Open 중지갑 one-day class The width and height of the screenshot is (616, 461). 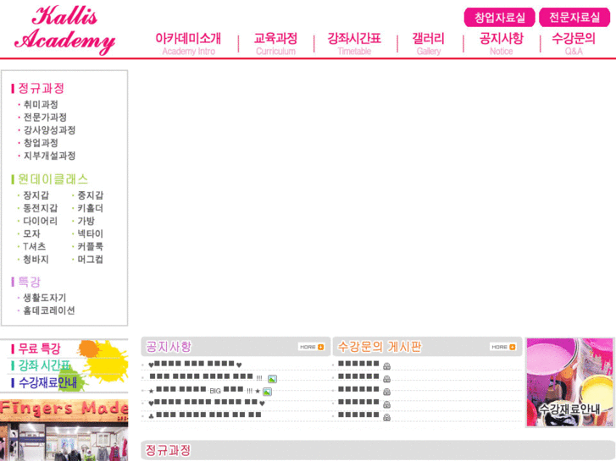90,195
